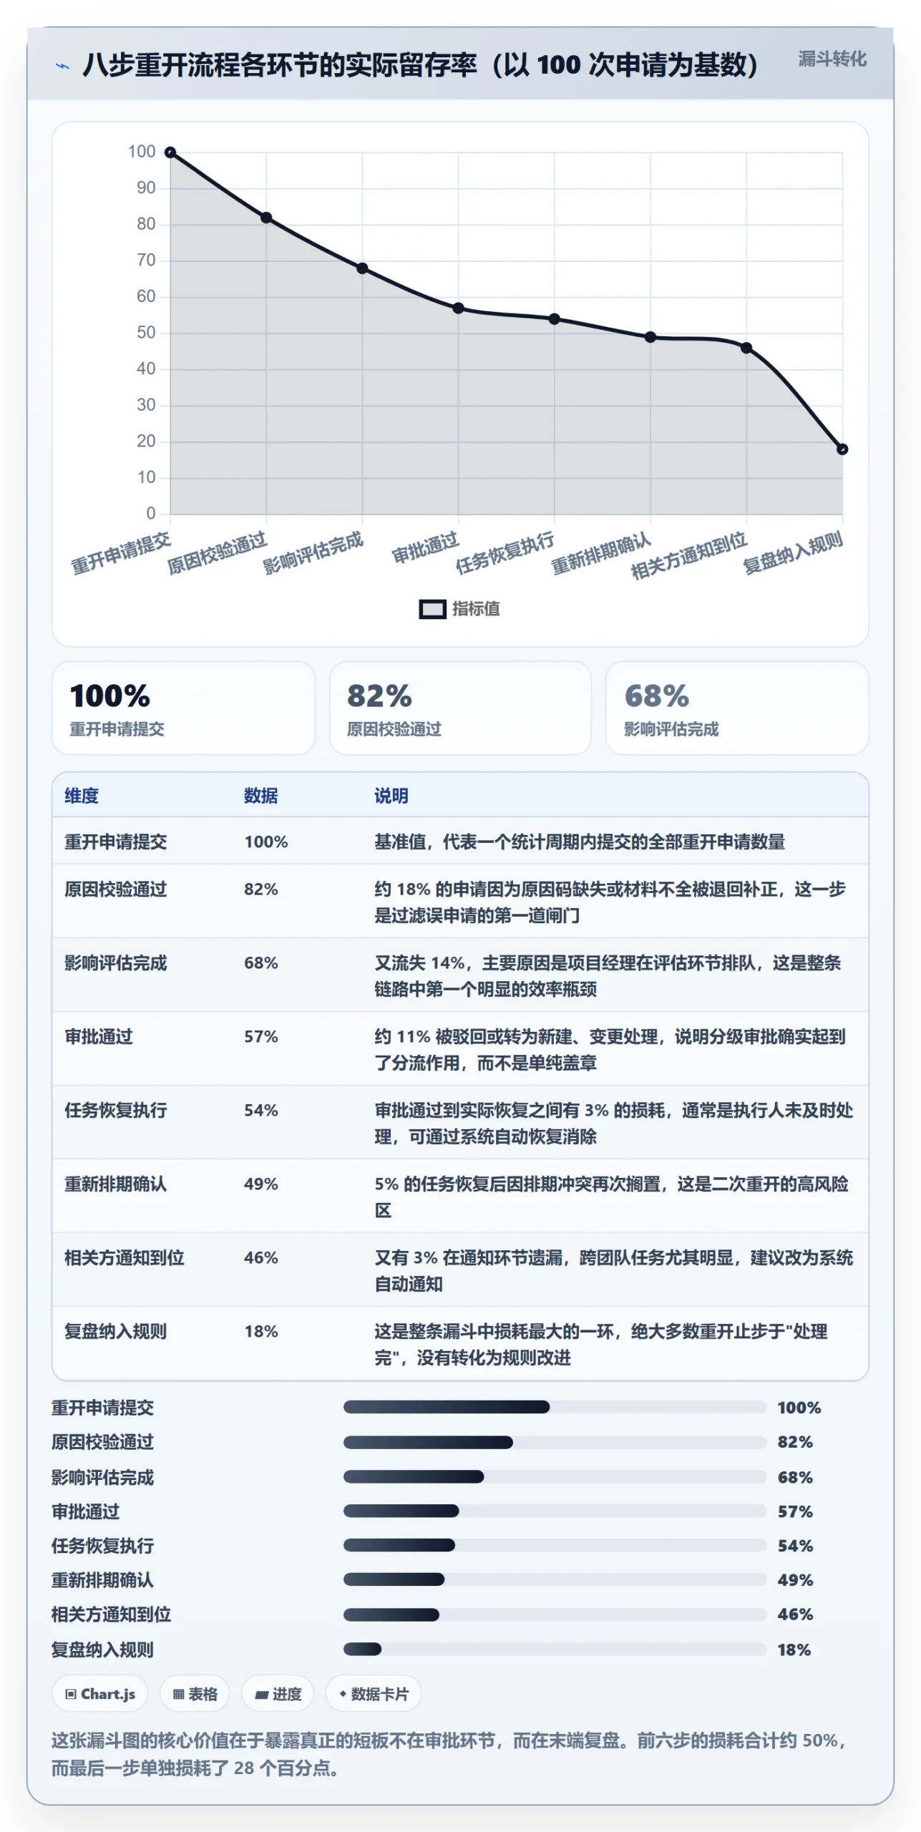Click the 表格 tag chip

pyautogui.click(x=195, y=1695)
